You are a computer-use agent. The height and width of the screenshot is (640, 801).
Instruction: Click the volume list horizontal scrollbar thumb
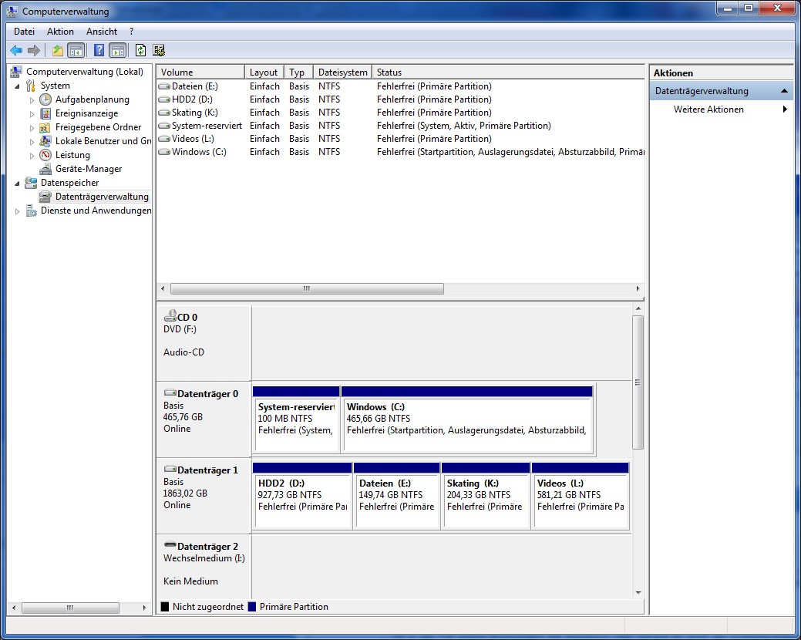click(x=307, y=288)
